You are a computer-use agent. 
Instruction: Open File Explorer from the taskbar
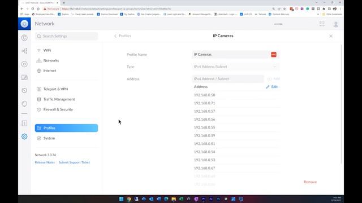coord(174,199)
